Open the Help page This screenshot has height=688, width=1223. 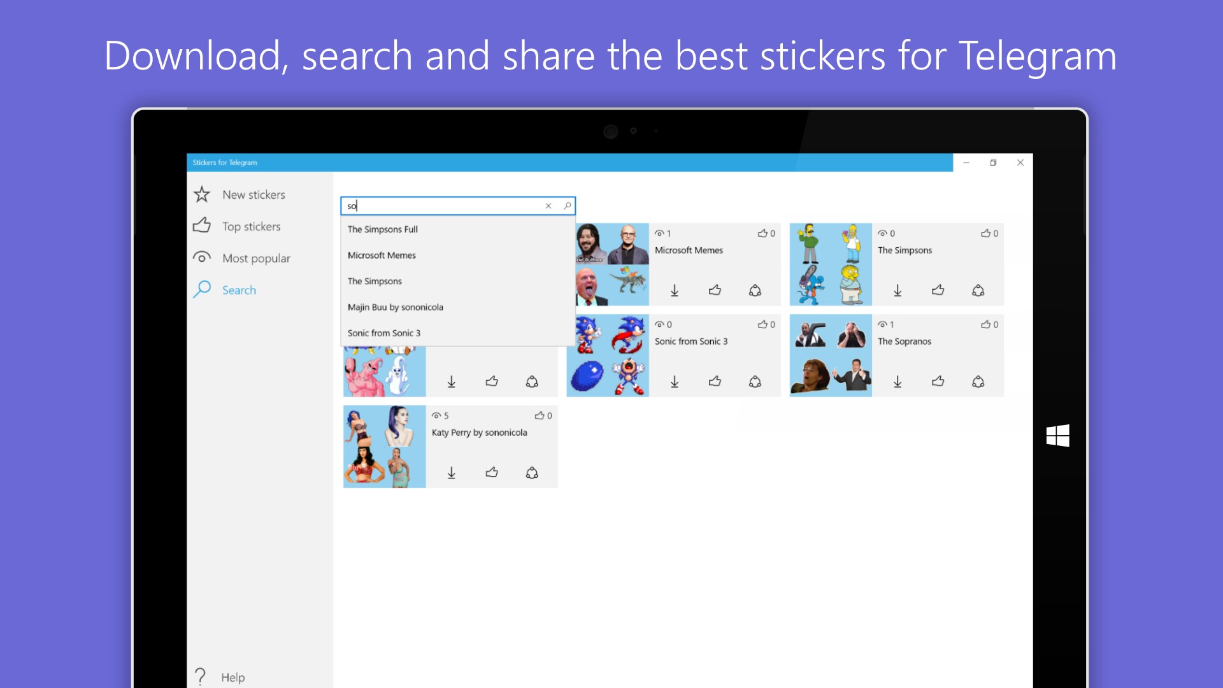click(x=232, y=677)
